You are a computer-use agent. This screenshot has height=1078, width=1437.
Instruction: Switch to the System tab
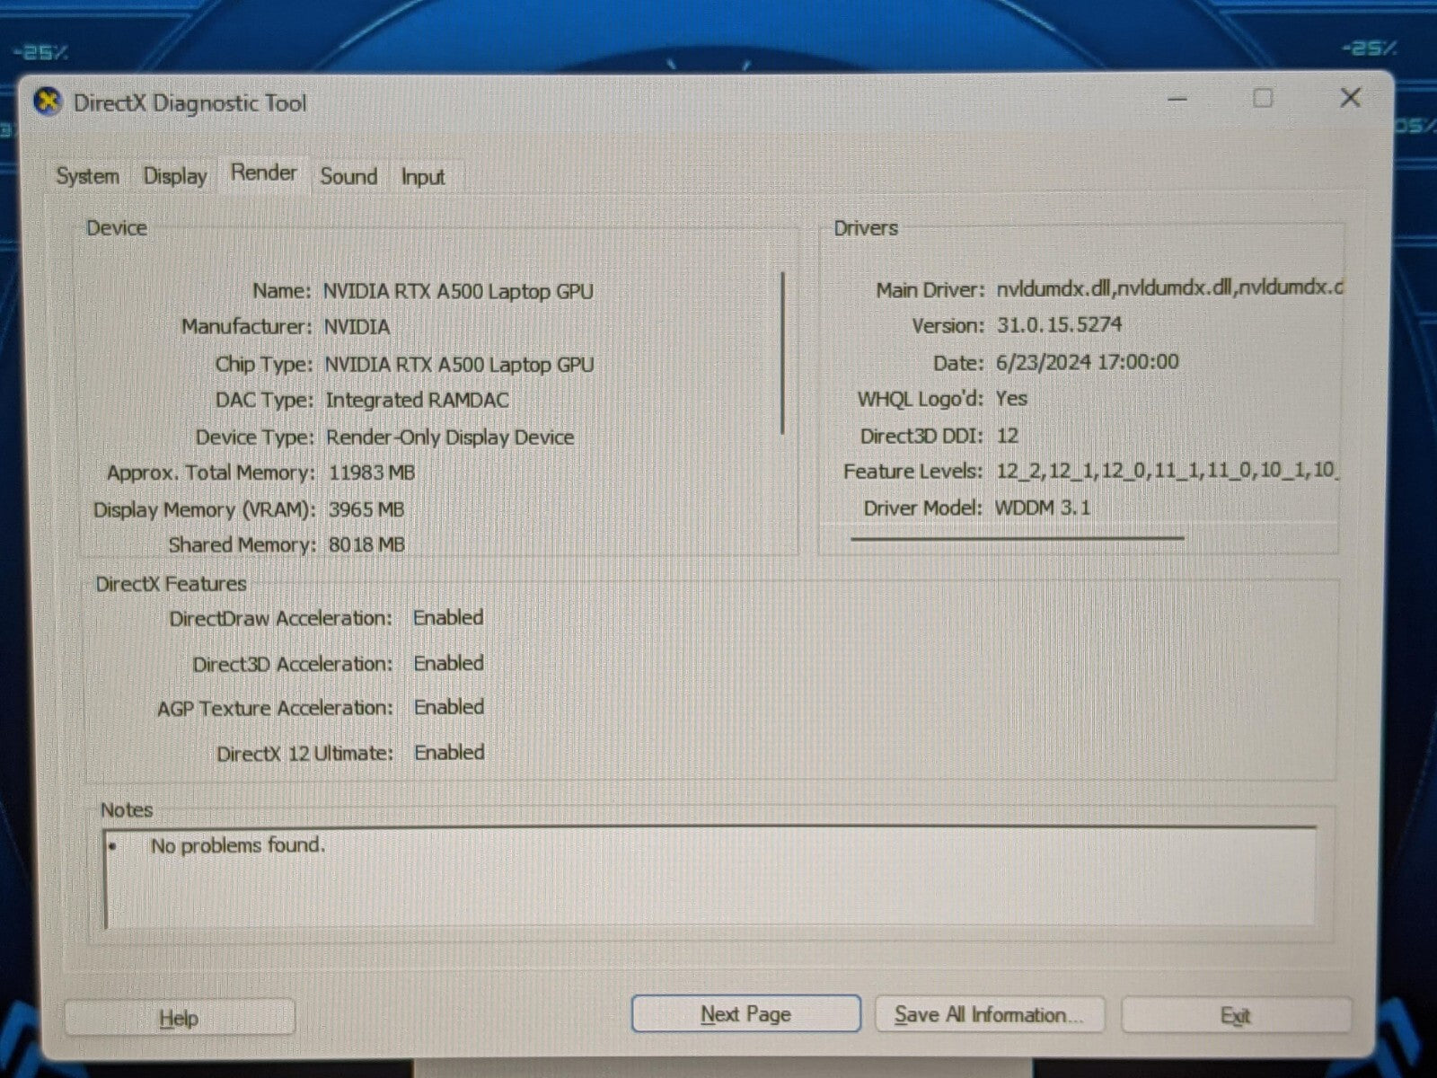tap(87, 176)
